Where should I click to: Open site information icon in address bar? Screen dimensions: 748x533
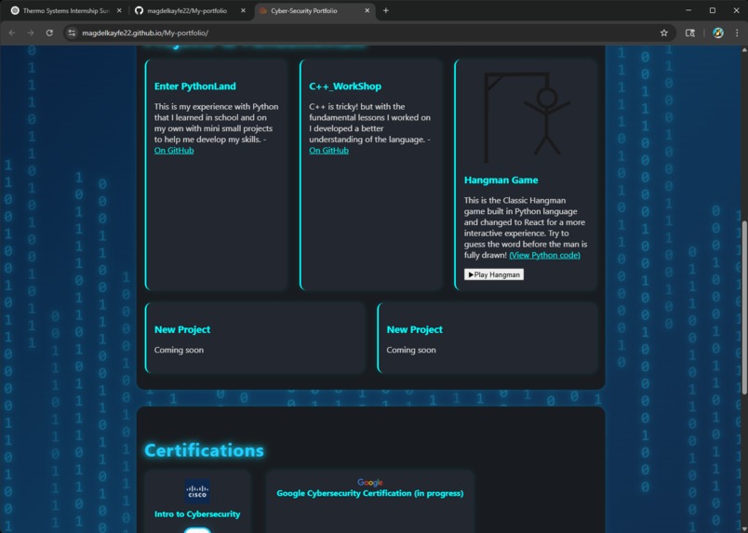coord(72,33)
